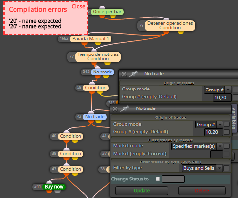This screenshot has width=238, height=198.
Task: Open the Market mode Specified market(s) dropdown
Action: tap(197, 146)
